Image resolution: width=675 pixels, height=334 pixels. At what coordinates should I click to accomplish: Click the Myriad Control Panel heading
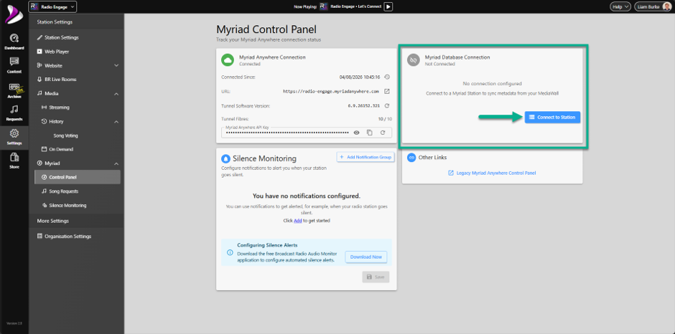(266, 29)
